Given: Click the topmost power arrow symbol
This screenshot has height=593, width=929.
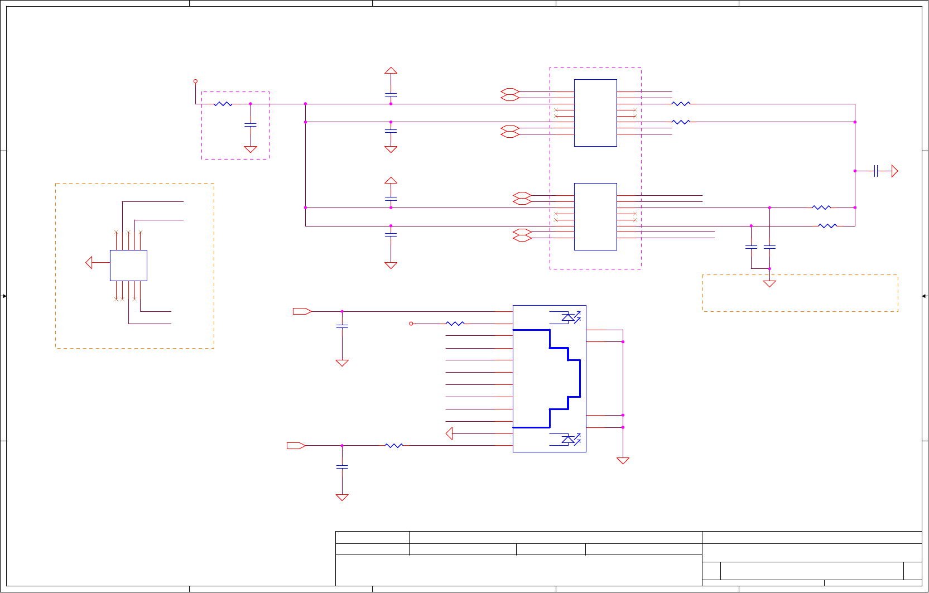Looking at the screenshot, I should pos(391,71).
